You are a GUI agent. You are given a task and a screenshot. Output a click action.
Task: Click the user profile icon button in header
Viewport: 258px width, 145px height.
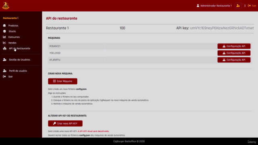tap(238, 6)
